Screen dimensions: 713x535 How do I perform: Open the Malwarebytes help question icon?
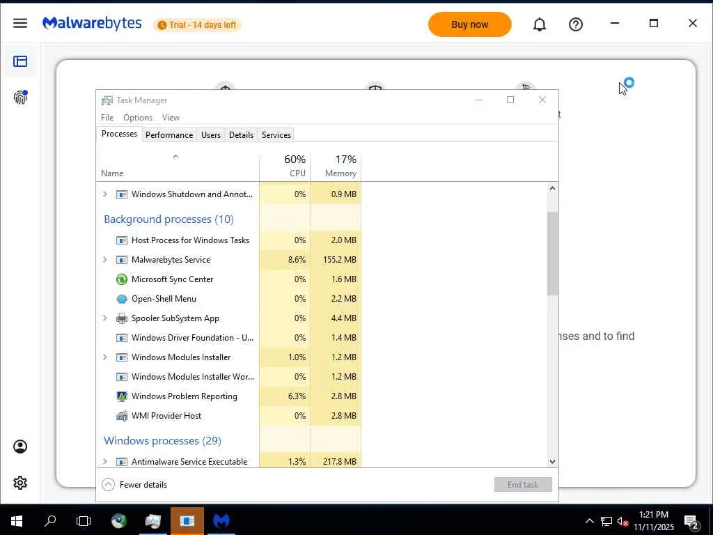click(576, 24)
